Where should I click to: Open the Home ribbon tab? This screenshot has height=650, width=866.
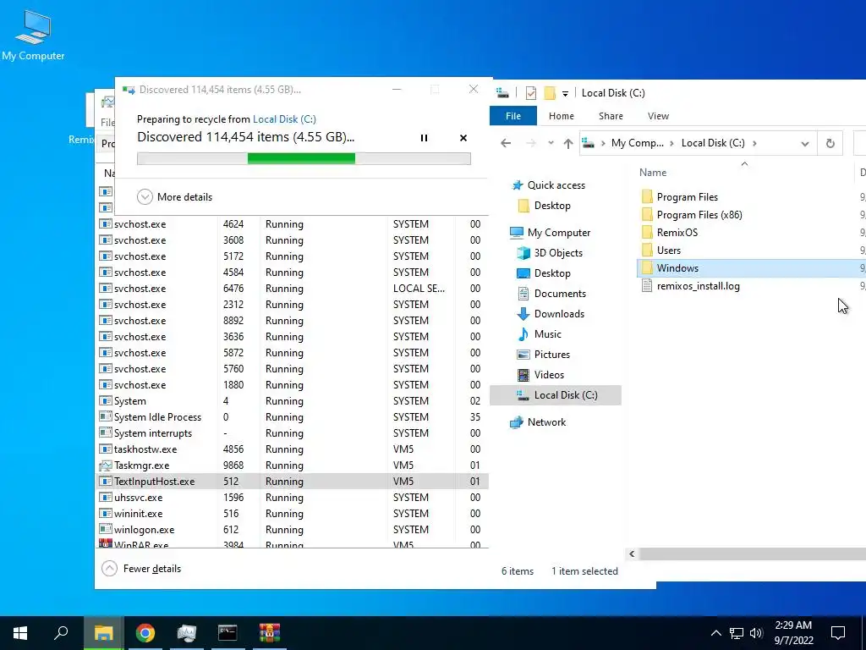[562, 116]
